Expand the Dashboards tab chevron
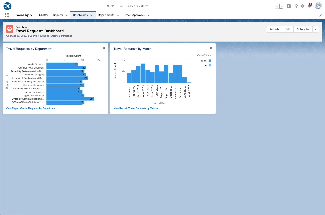Viewport: 325px width, 215px height. point(92,15)
